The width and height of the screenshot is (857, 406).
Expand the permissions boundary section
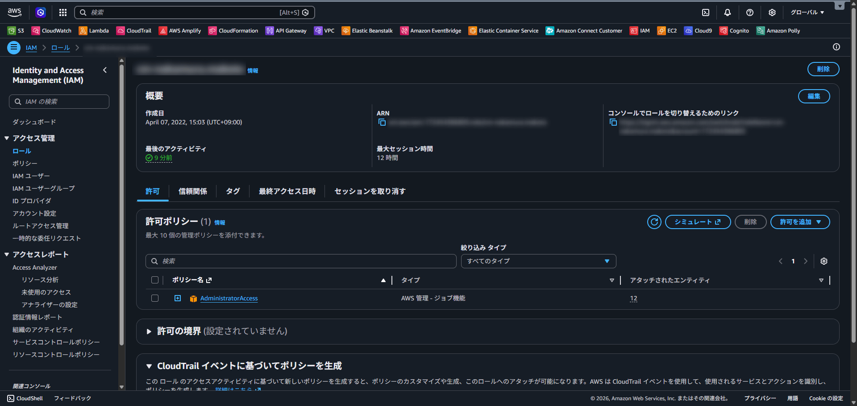tap(149, 332)
